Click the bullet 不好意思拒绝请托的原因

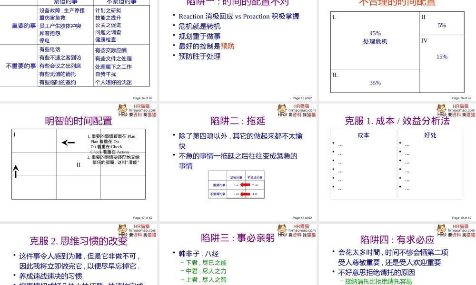pos(377,272)
